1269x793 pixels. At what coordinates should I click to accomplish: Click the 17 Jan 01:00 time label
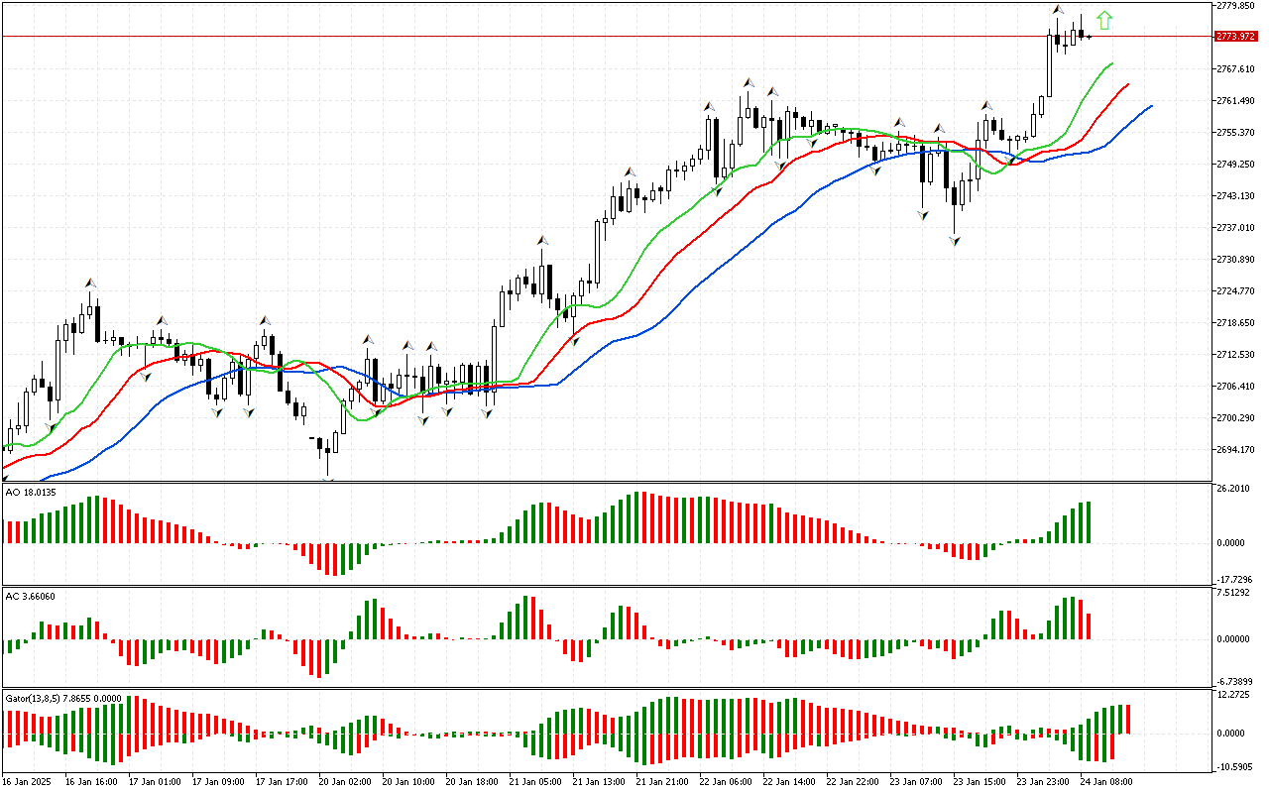pyautogui.click(x=155, y=782)
